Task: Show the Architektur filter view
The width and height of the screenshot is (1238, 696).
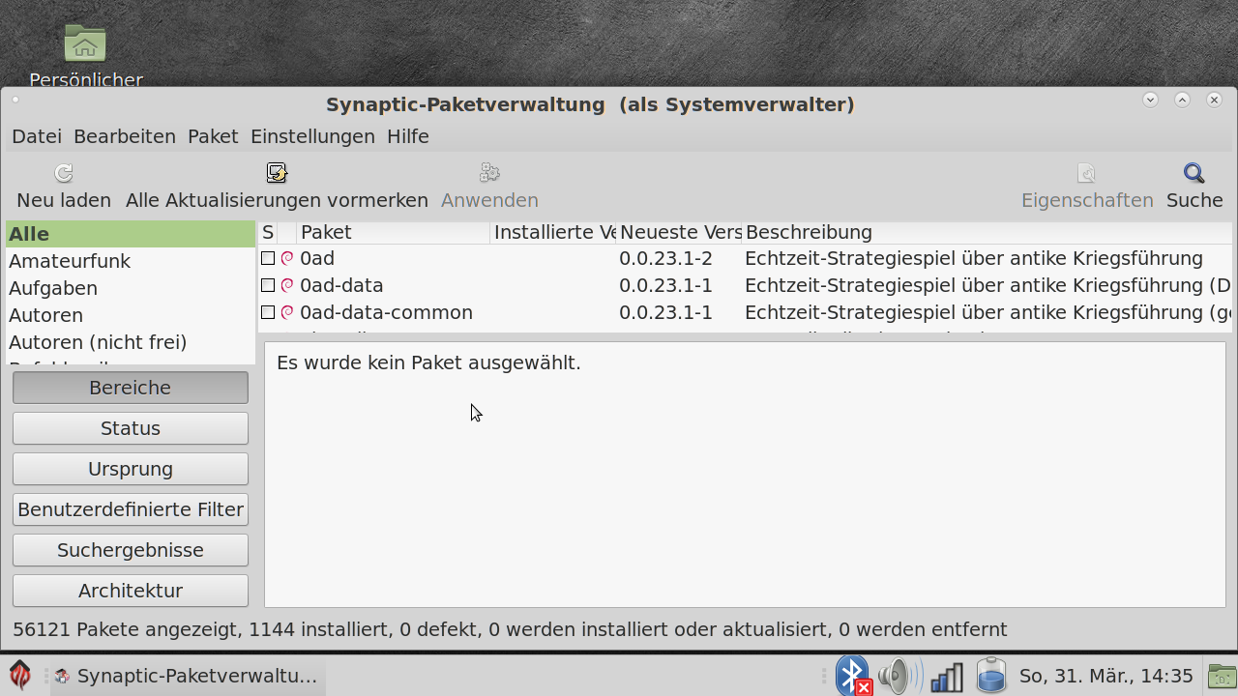Action: coord(131,591)
